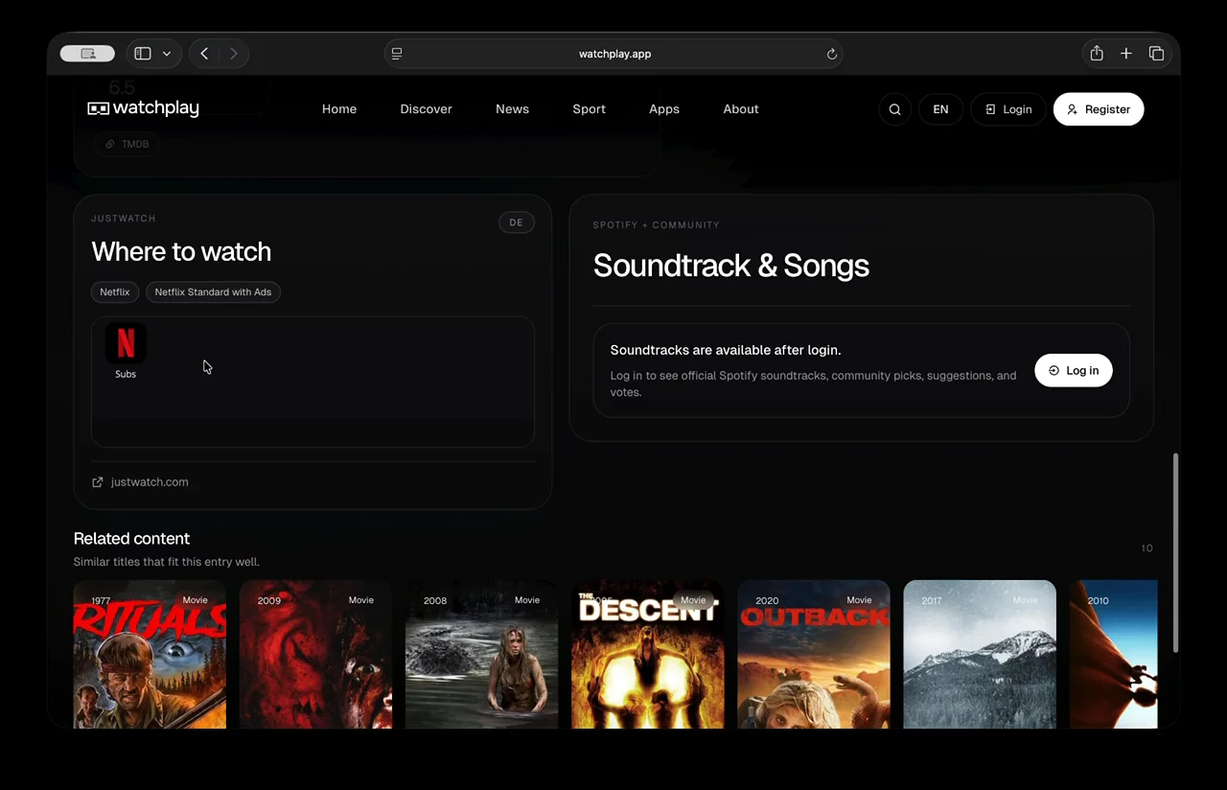Open the 2008 swamp movie poster
The image size is (1227, 790).
click(x=481, y=654)
